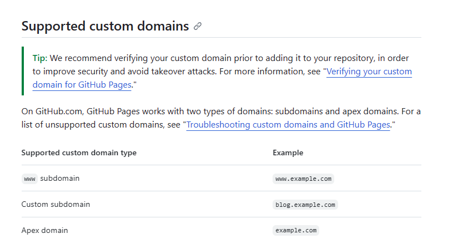This screenshot has height=249, width=453.
Task: Click the green Tip label
Action: coord(40,58)
